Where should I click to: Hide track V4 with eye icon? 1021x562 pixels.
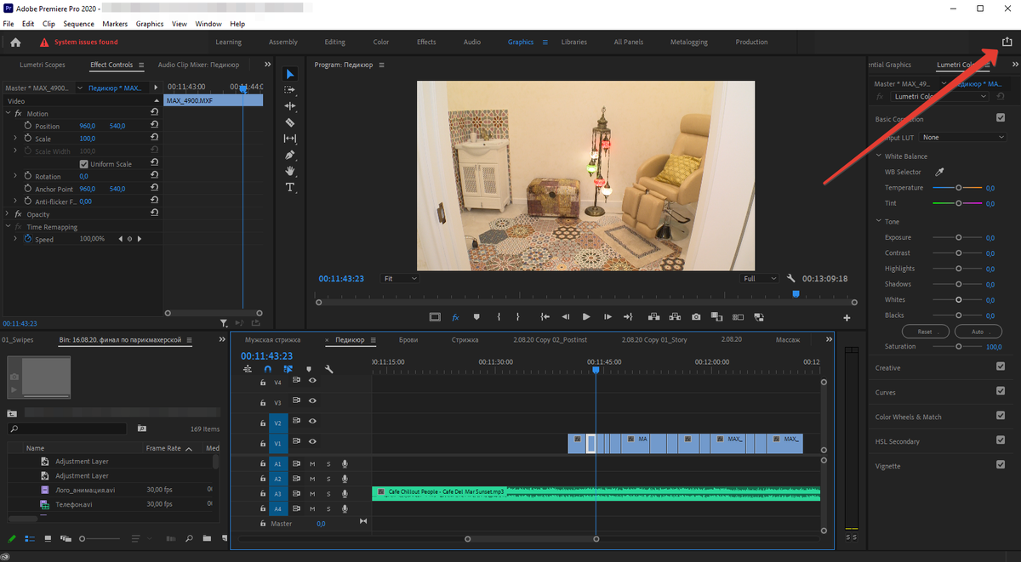[x=312, y=381]
